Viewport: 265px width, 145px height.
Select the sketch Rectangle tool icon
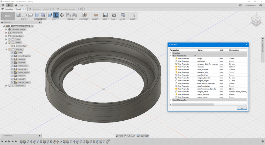pos(30,15)
